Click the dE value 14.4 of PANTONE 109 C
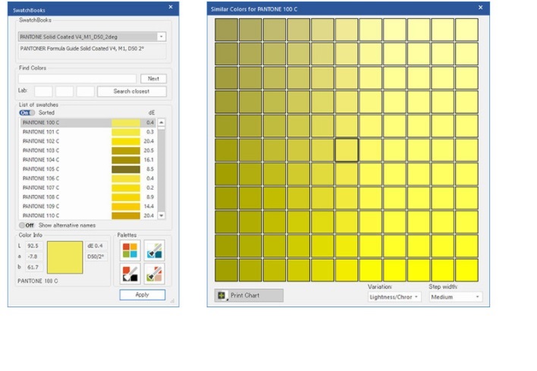The width and height of the screenshot is (537, 371). click(149, 206)
